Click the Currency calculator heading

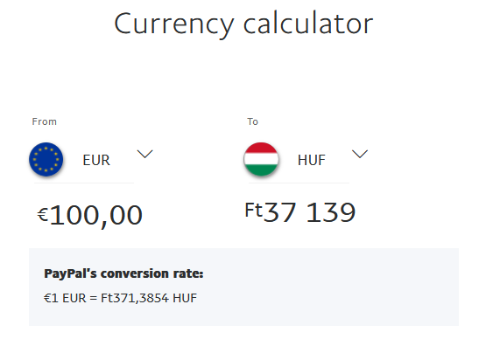(x=243, y=24)
